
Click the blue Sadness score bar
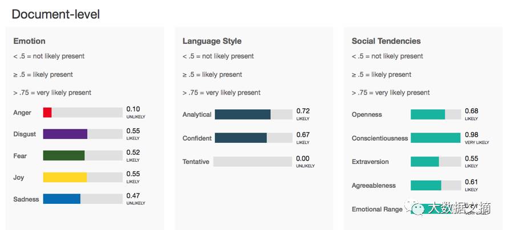tap(83, 199)
